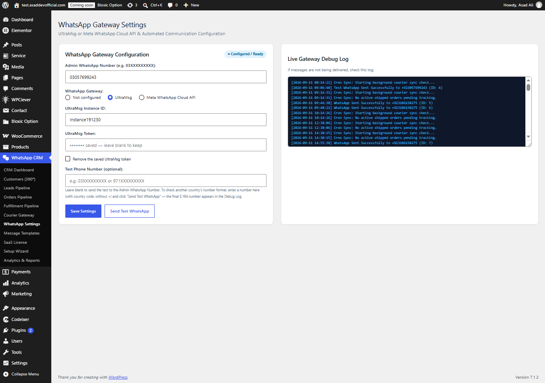Click log line 'WhatsApp Sent Successfully (ID: 7)'
This screenshot has height=383, width=545.
[x=362, y=143]
